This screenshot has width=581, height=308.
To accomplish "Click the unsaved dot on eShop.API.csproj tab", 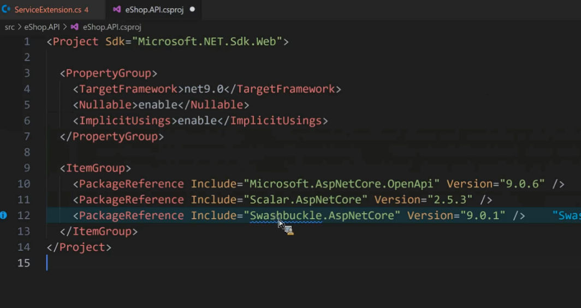I will pyautogui.click(x=192, y=10).
